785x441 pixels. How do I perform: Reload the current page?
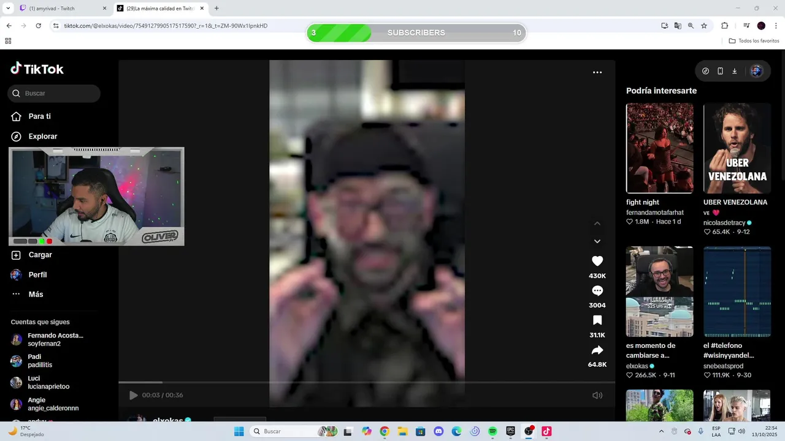39,26
